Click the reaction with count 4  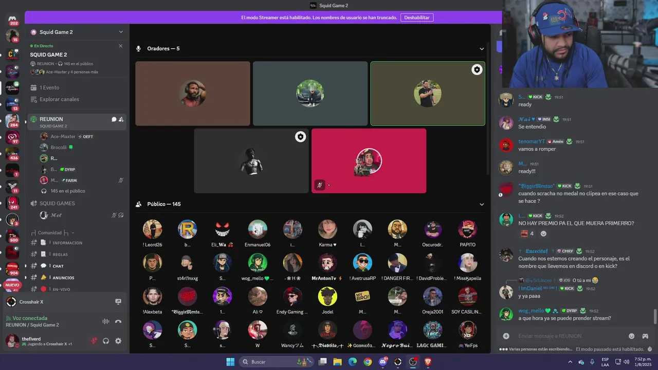527,234
